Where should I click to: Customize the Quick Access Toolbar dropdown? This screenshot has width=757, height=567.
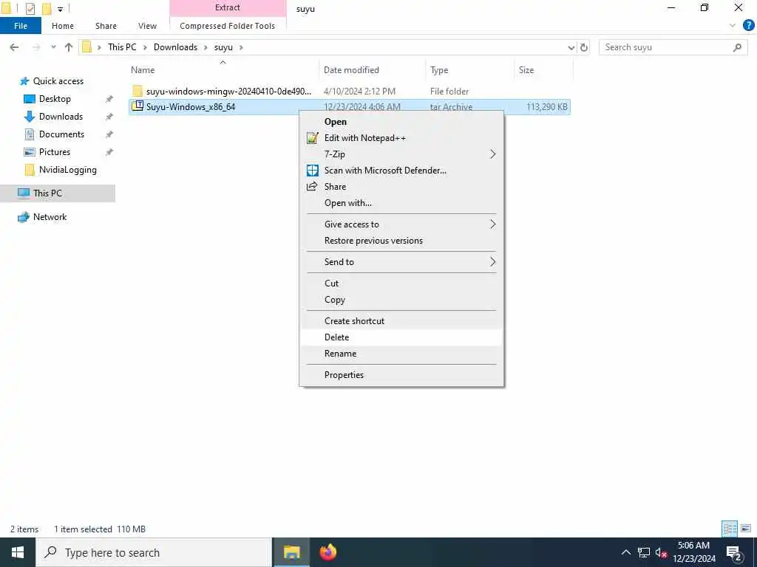(x=61, y=9)
